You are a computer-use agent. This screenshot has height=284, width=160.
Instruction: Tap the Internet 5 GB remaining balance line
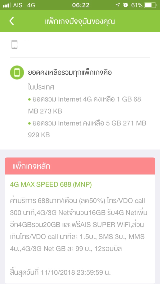coord(87,129)
